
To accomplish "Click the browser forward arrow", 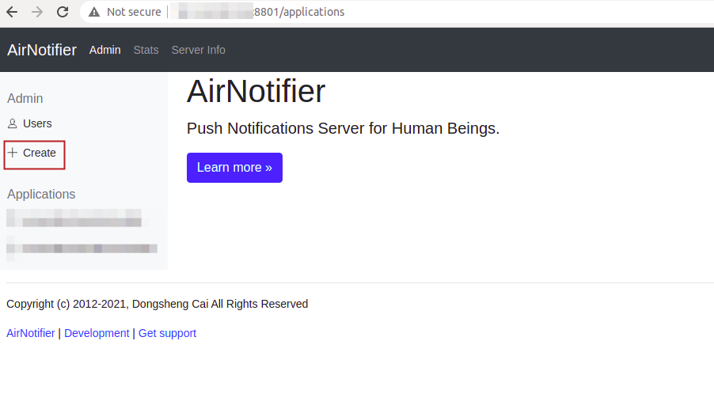I will [x=37, y=12].
